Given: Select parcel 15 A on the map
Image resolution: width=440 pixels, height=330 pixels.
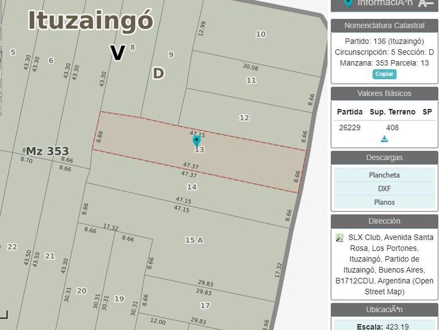Looking at the screenshot, I should click(194, 240).
